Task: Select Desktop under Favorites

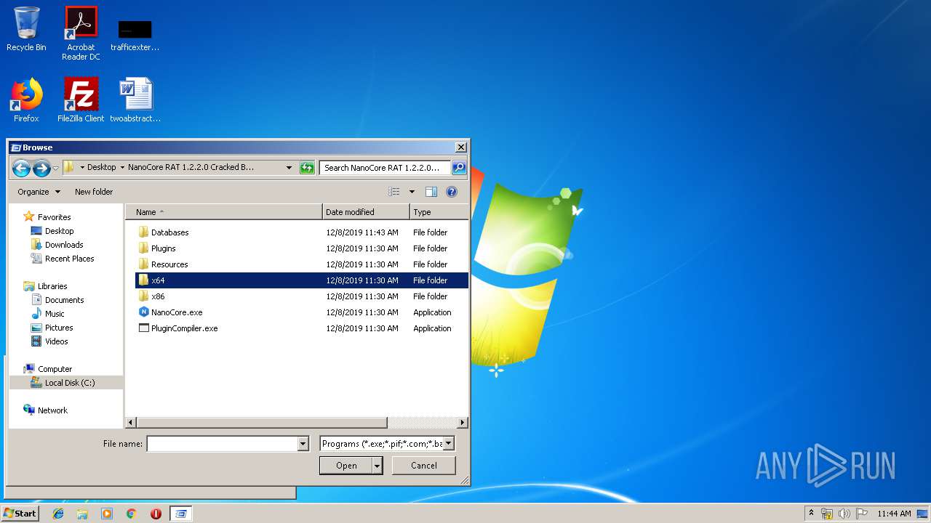Action: 59,231
